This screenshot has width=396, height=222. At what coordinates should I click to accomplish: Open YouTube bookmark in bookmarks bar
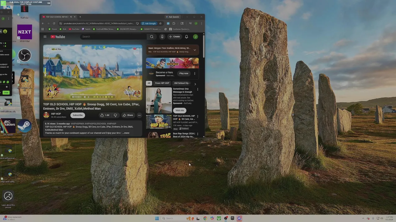click(74, 29)
